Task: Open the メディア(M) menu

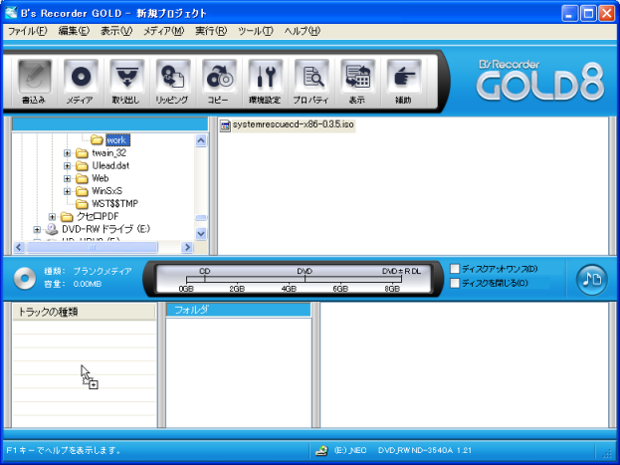Action: click(163, 31)
